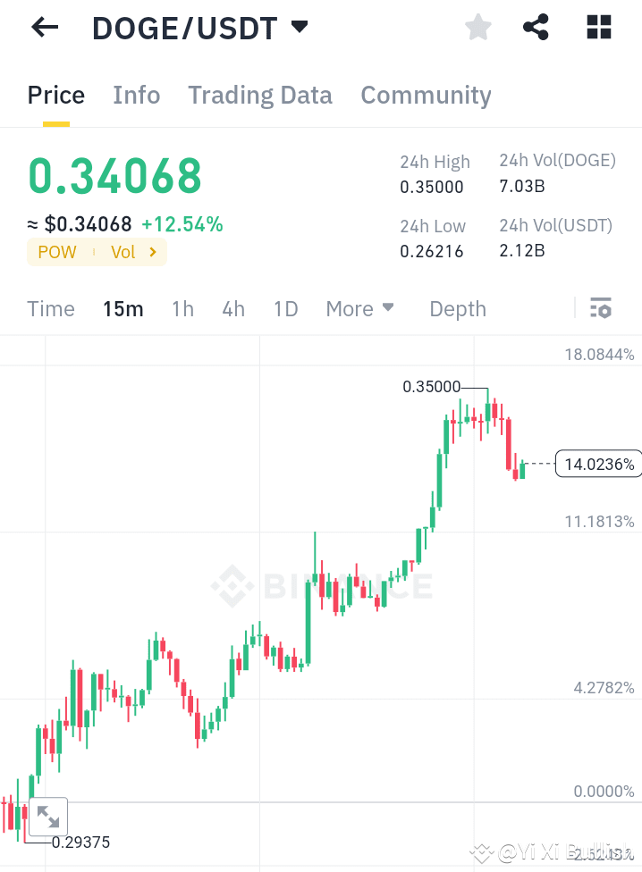This screenshot has height=872, width=642.
Task: Select the 15m timeframe
Action: tap(123, 308)
